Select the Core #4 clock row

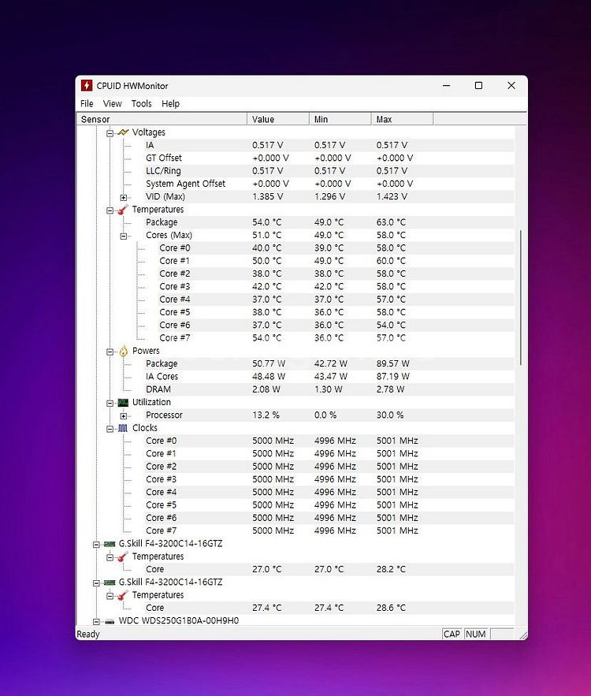329,493
